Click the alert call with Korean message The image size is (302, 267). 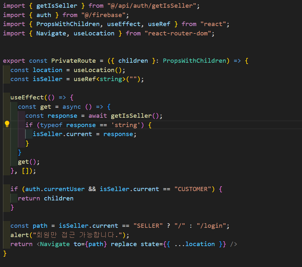point(70,235)
